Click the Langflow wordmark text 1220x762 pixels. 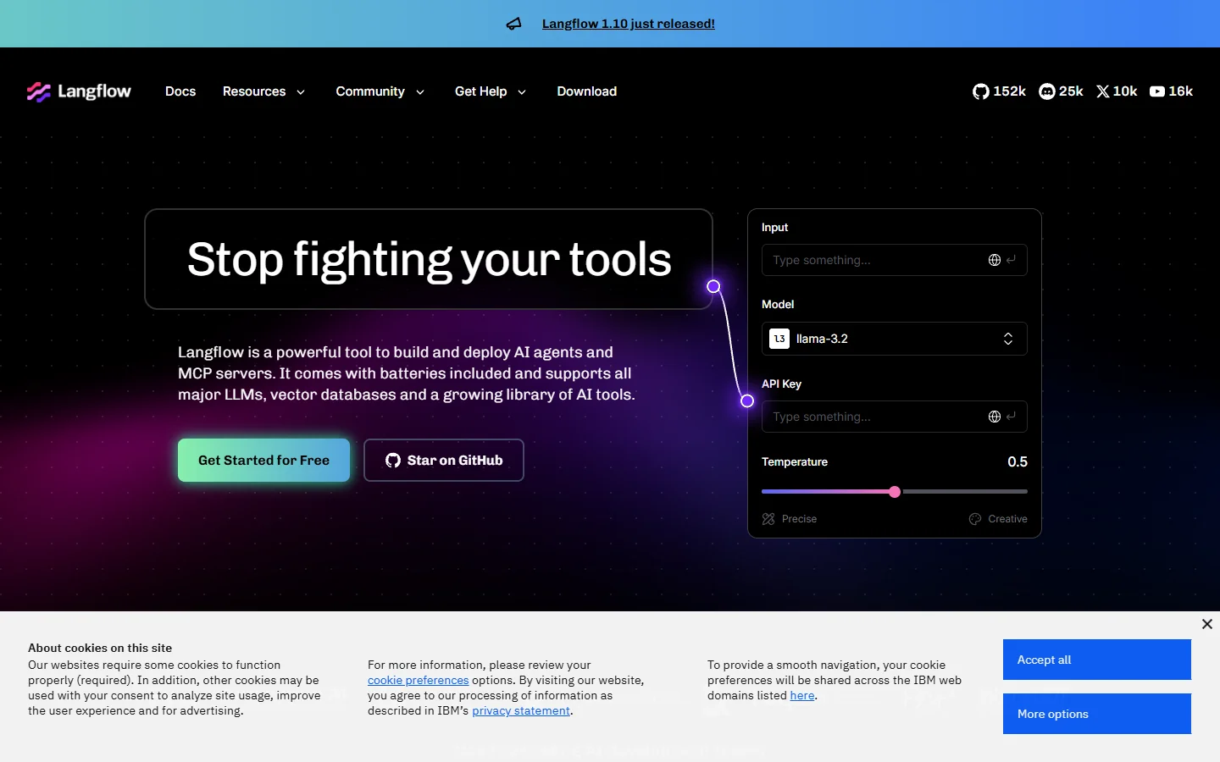pyautogui.click(x=94, y=91)
